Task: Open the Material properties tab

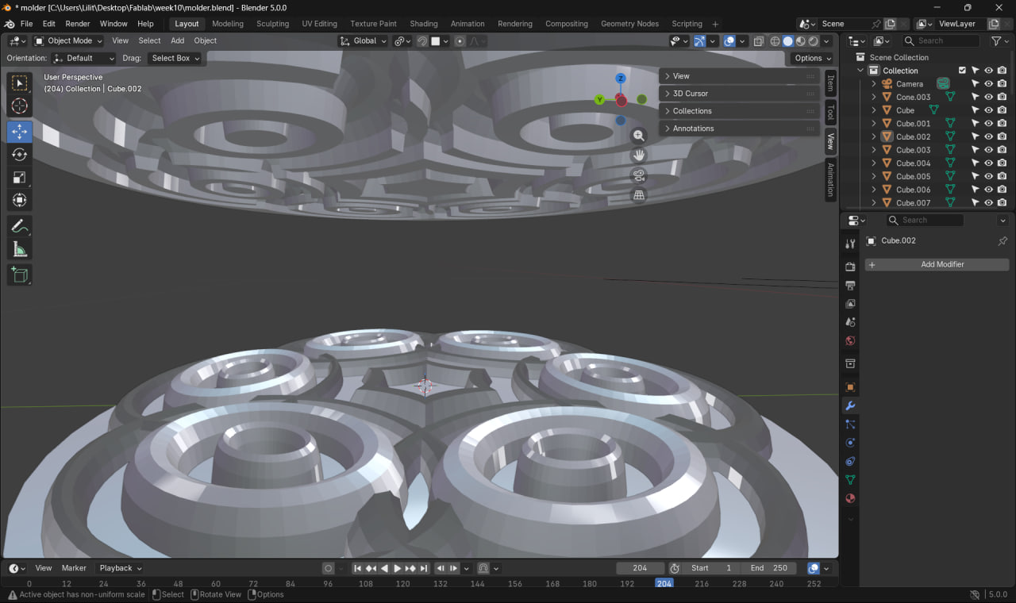Action: pos(850,499)
